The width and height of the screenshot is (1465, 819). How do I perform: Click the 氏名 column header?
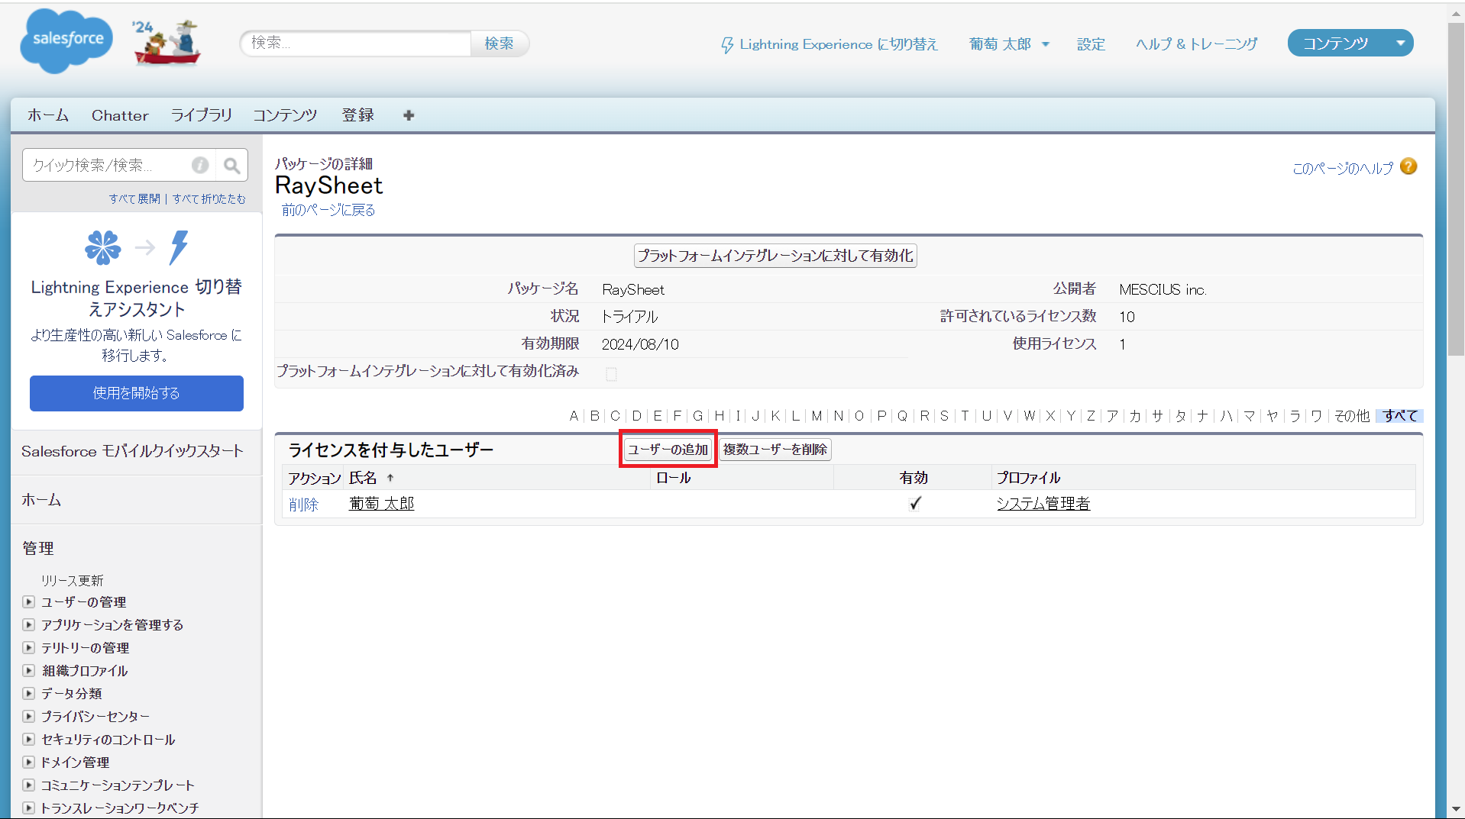[364, 478]
